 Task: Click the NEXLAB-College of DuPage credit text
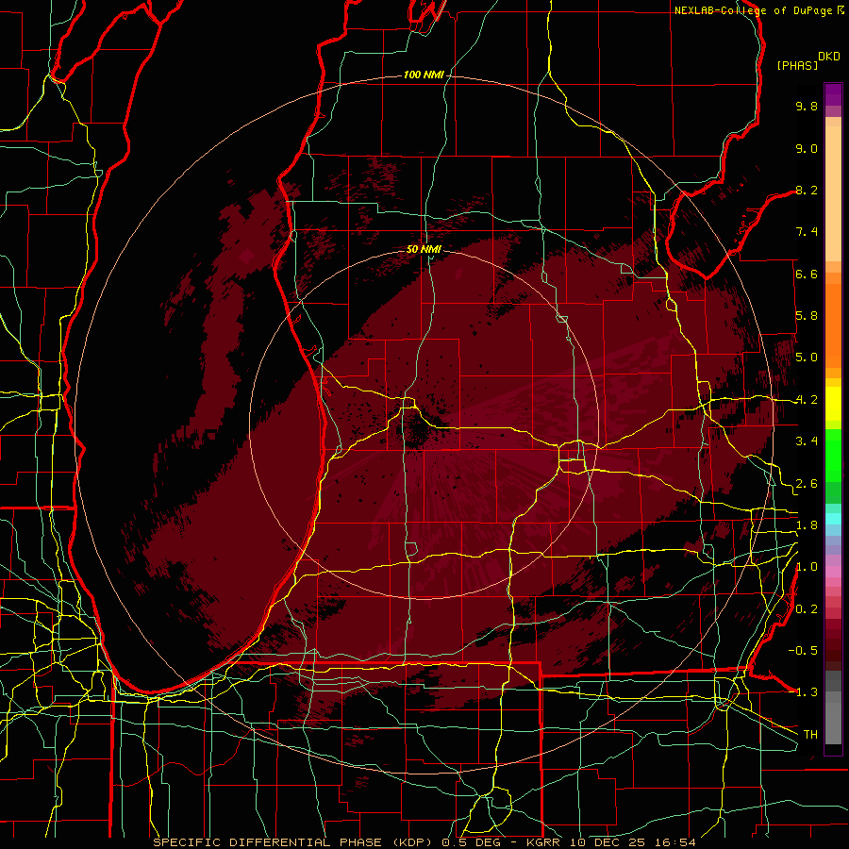tap(755, 10)
